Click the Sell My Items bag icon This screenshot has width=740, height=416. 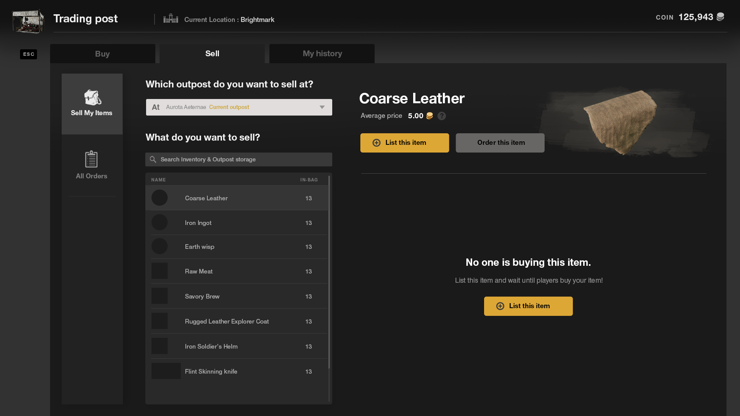[x=92, y=97]
